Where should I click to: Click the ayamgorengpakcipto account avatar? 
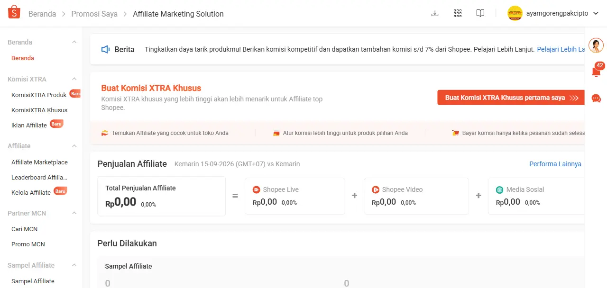click(x=515, y=13)
